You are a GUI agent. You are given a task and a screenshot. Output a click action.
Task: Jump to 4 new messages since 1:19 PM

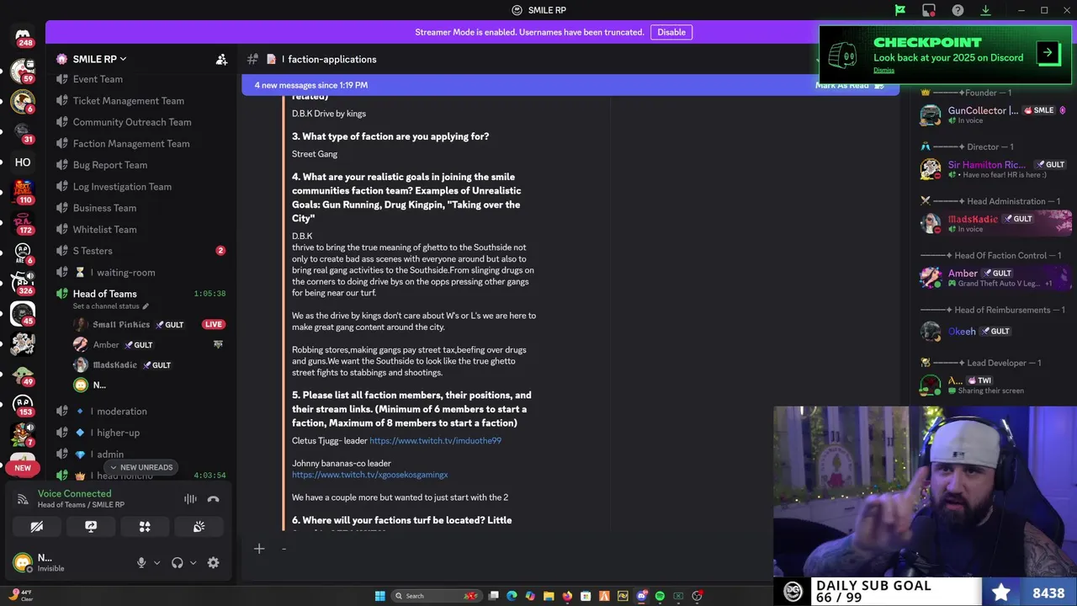(x=311, y=85)
